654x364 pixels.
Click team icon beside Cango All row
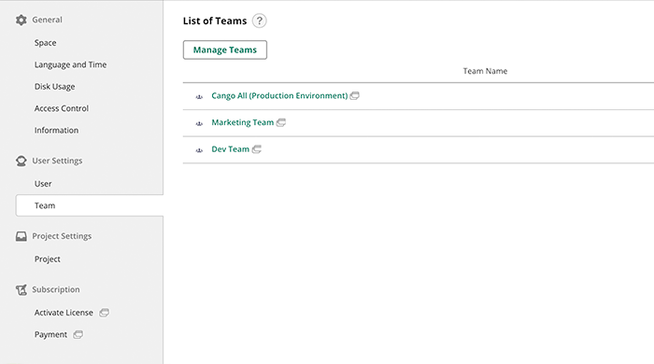coord(199,97)
